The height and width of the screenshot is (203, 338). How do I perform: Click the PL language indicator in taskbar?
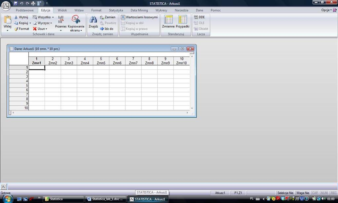[x=251, y=199]
